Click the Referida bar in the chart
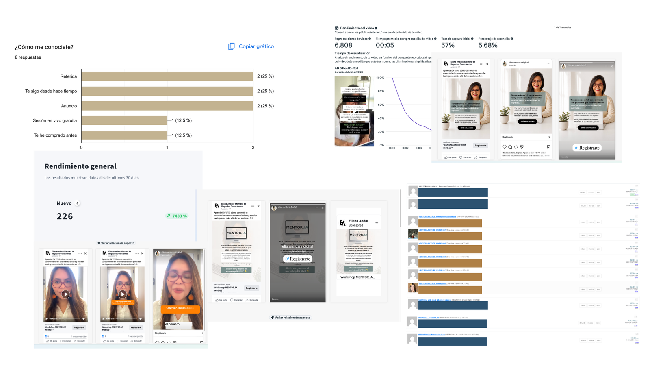This screenshot has width=650, height=366. coord(167,76)
